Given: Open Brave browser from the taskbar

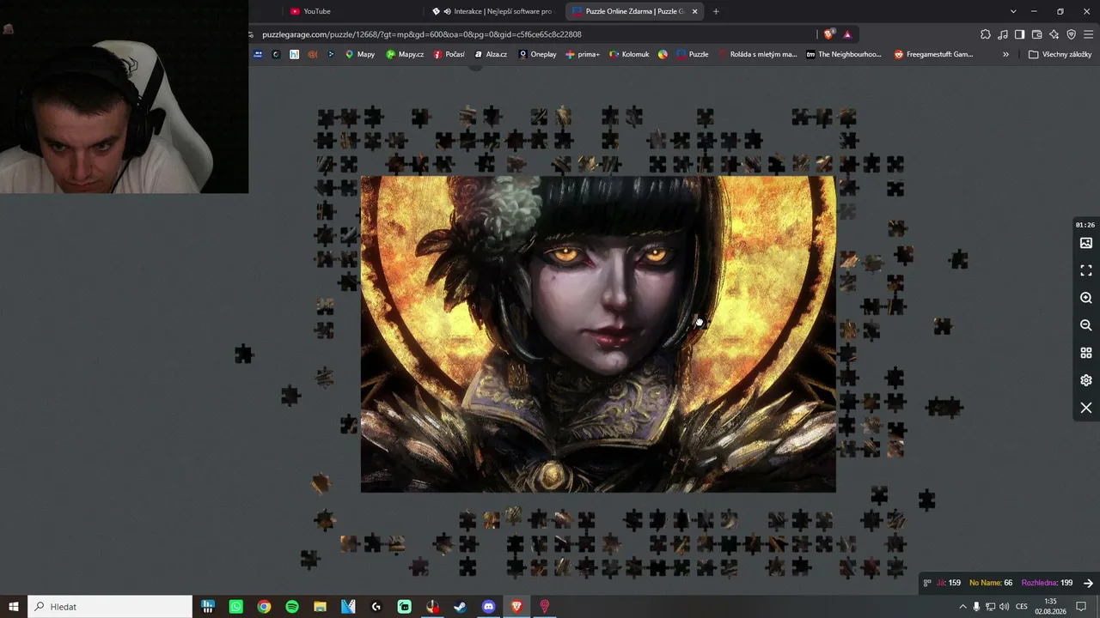Looking at the screenshot, I should [516, 607].
